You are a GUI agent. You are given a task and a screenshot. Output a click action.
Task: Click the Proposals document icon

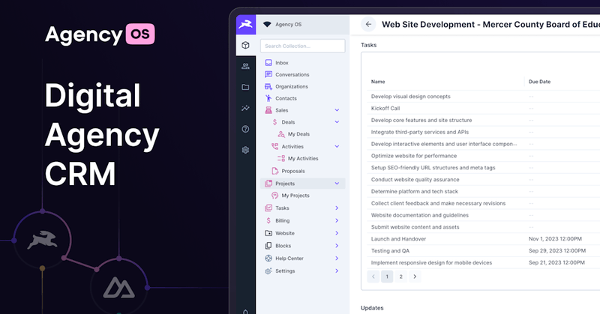[x=274, y=171]
